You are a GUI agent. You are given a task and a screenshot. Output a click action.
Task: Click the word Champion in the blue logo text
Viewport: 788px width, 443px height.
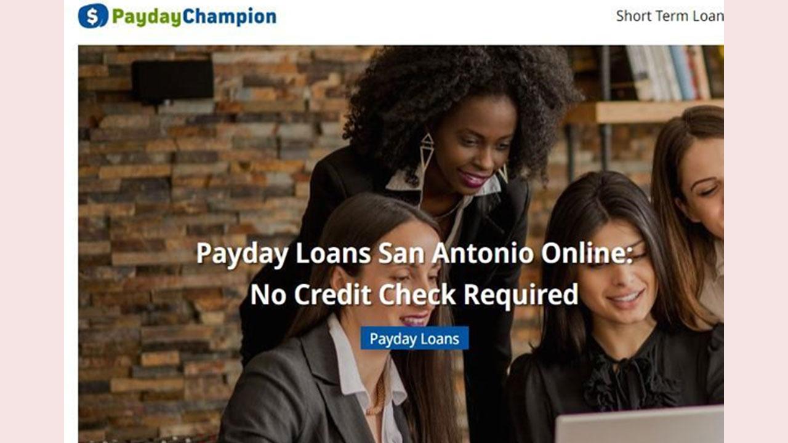[230, 17]
